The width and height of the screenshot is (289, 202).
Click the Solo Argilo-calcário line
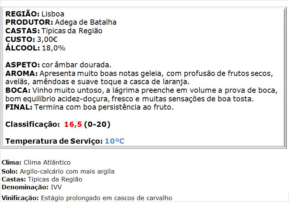tap(58, 171)
